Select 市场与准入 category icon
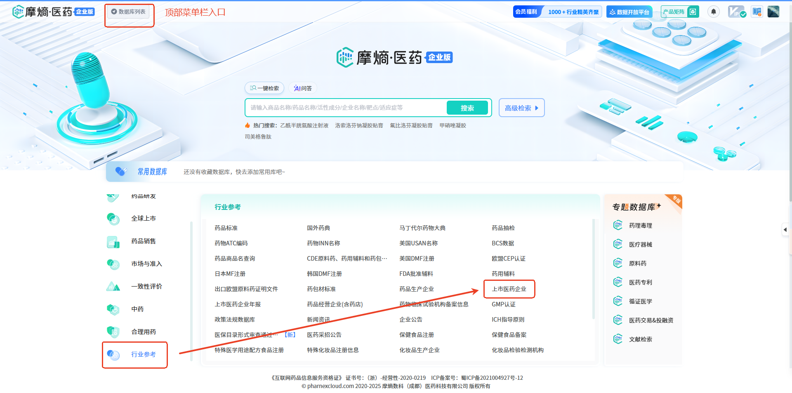Image resolution: width=792 pixels, height=393 pixels. [113, 264]
